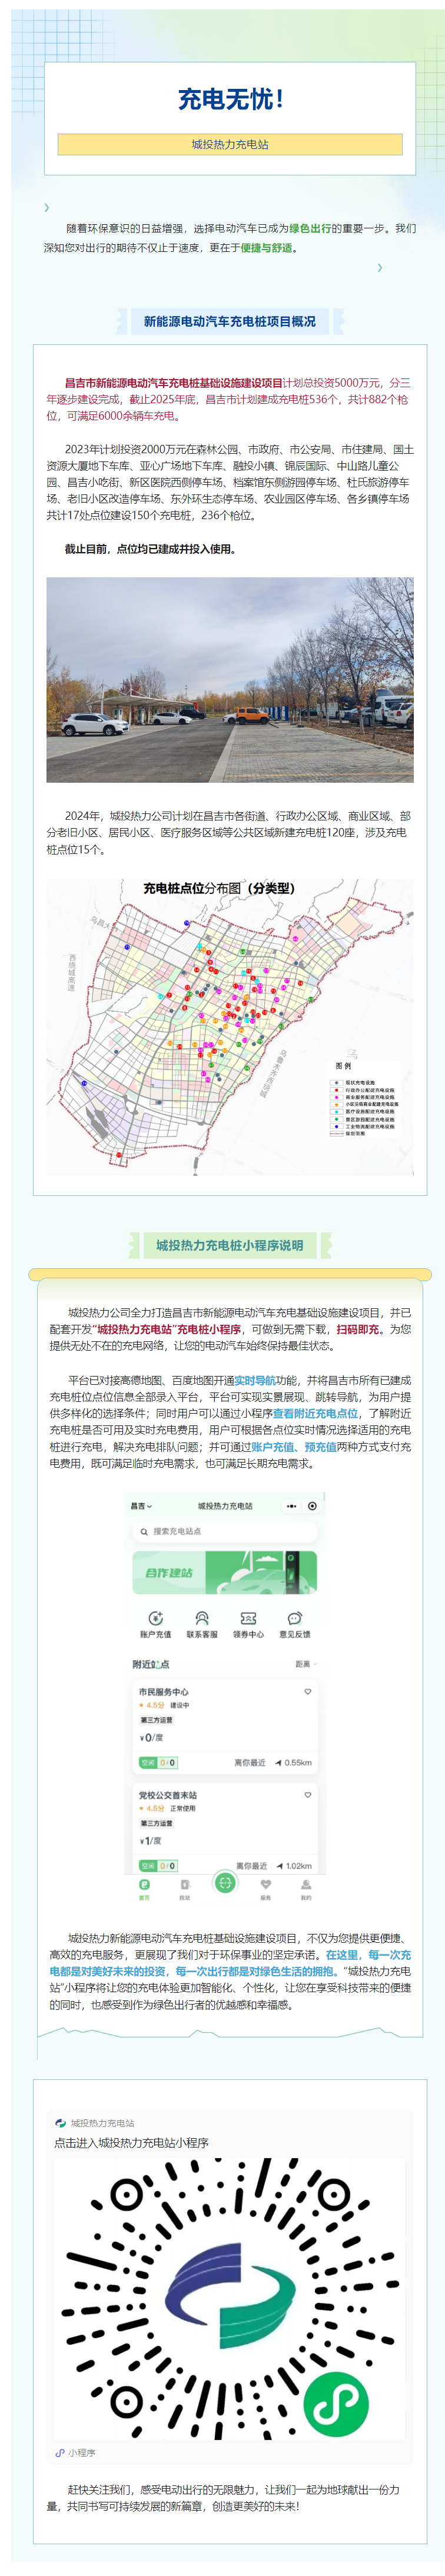Click the 城投热力充电站 logo above QR code
This screenshot has height=2576, width=445.
click(61, 2123)
